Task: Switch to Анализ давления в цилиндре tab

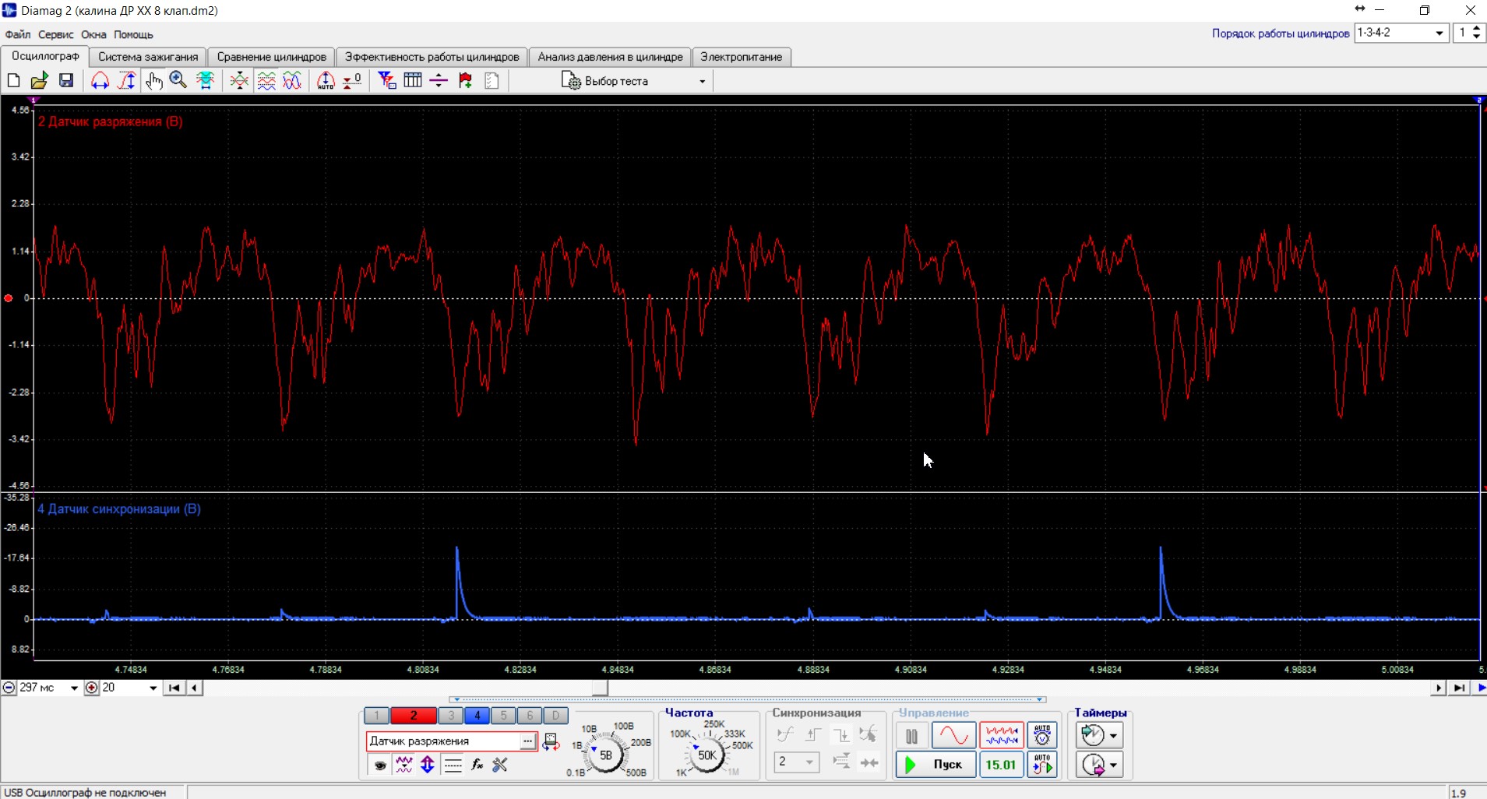Action: tap(610, 57)
